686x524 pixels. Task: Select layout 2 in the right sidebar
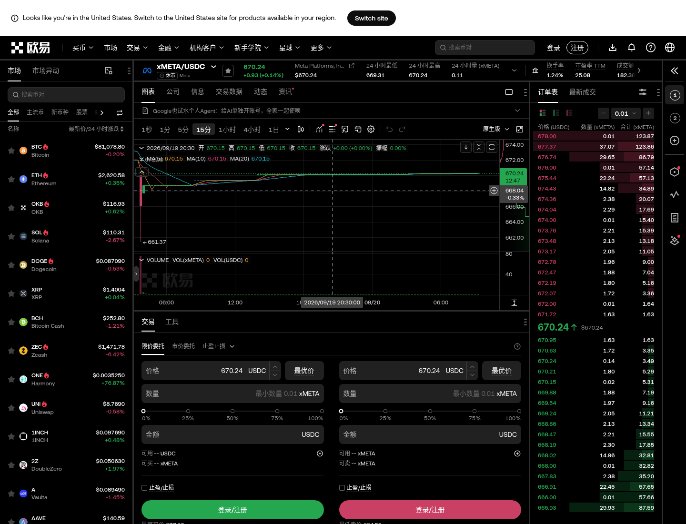(675, 118)
